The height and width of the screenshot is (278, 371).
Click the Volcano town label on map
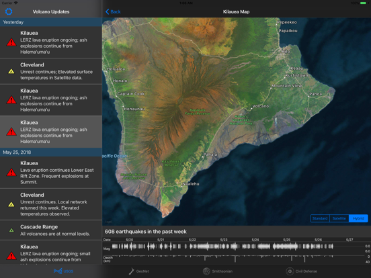coord(261,106)
